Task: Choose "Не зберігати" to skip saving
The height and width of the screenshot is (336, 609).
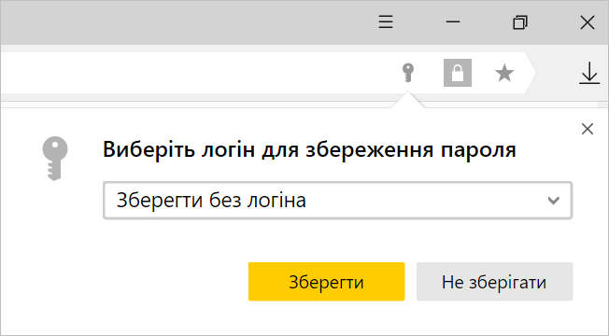Action: (x=494, y=282)
